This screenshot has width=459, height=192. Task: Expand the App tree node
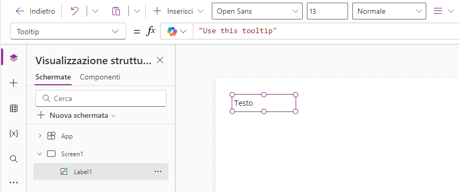(x=40, y=136)
